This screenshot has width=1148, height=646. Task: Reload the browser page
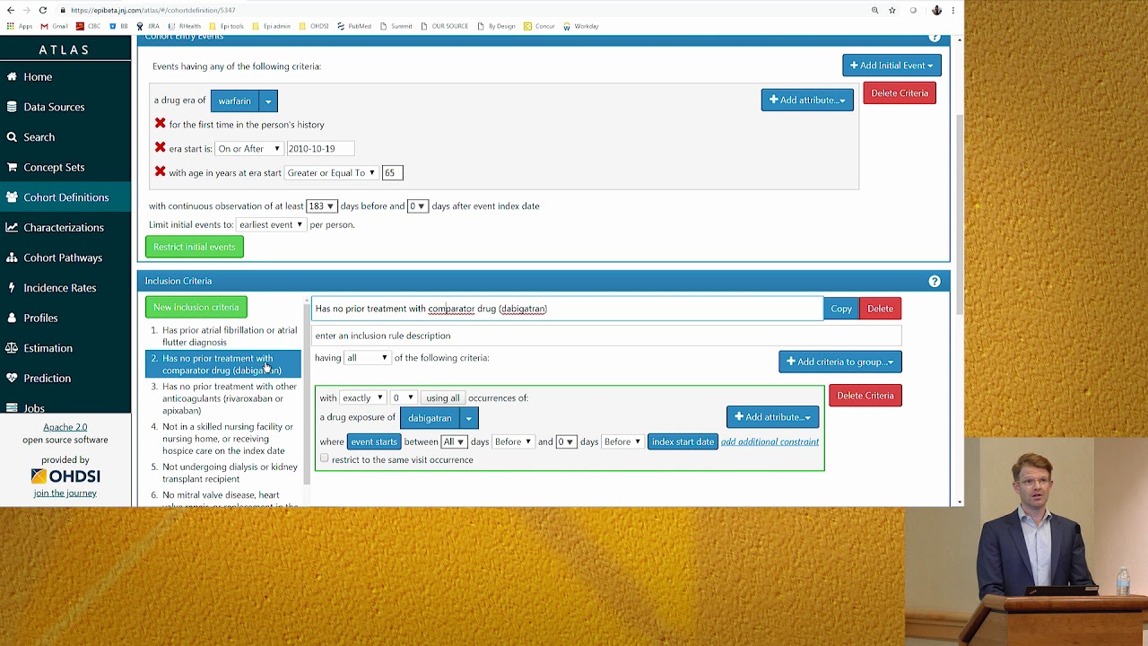42,10
